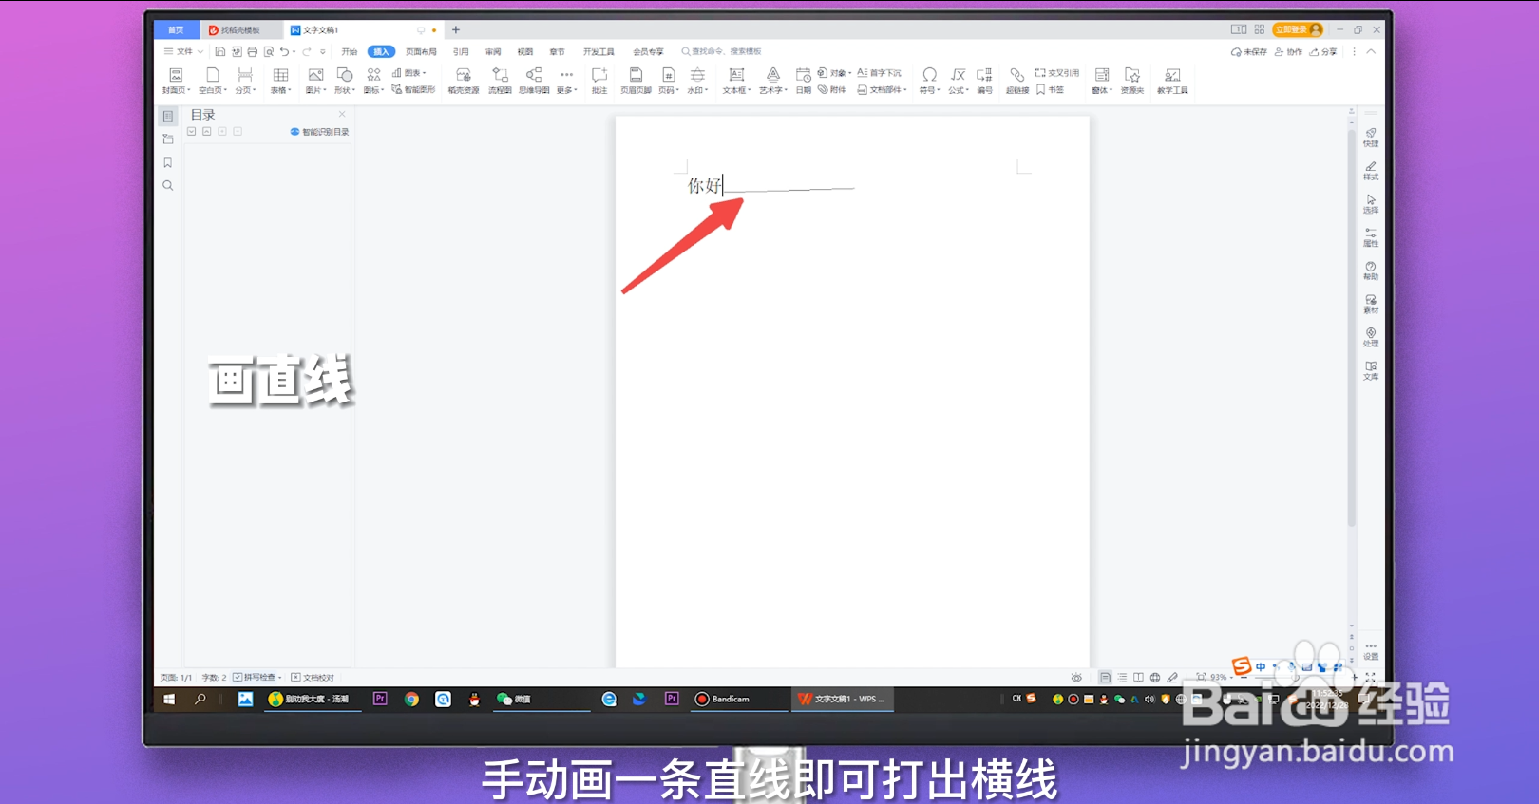Click the Windows Start button
Viewport: 1539px width, 804px height.
tap(169, 699)
